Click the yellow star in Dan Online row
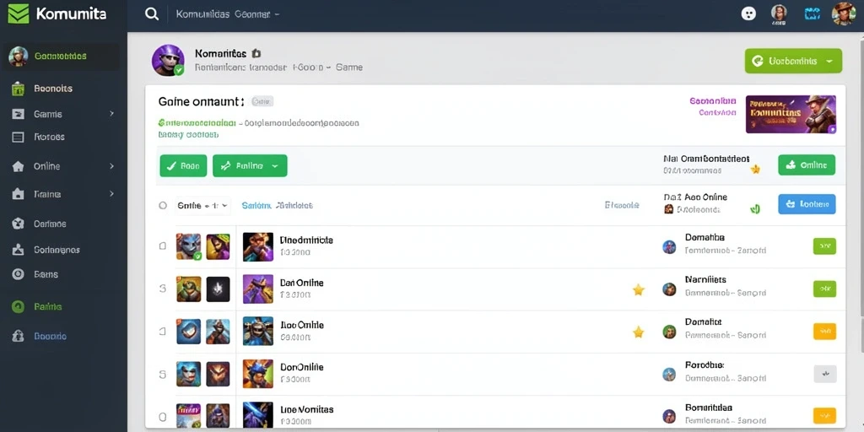 point(638,290)
